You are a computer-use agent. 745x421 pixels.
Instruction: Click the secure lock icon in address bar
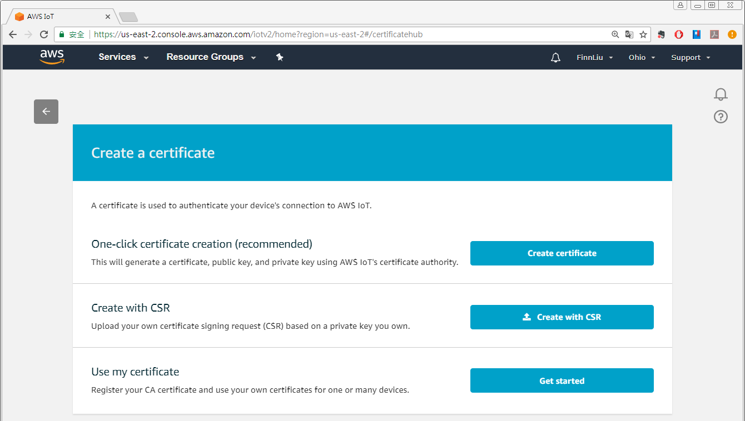[62, 34]
